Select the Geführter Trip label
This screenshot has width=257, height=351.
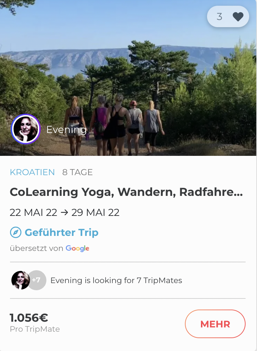pos(61,232)
